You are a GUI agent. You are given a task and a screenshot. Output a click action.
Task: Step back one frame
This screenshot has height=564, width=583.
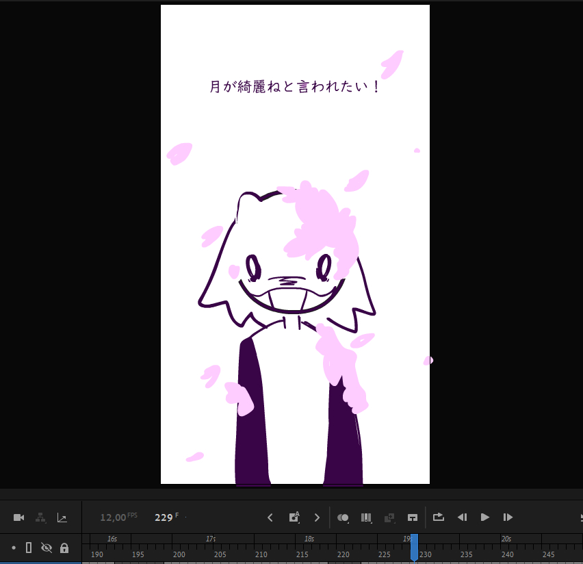[462, 517]
